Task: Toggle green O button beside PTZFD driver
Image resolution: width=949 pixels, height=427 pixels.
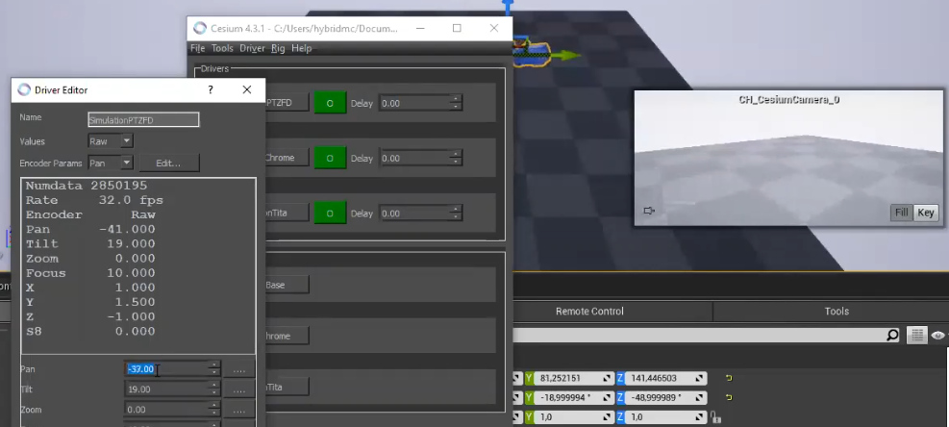Action: (x=330, y=103)
